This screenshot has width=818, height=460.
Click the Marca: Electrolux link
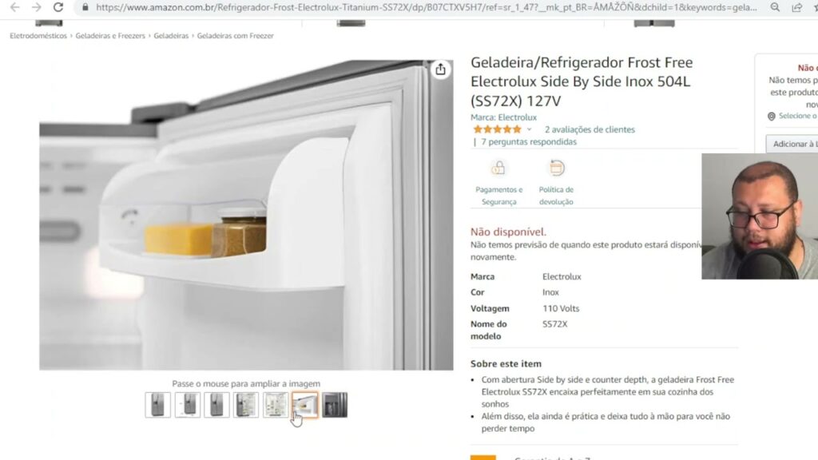pyautogui.click(x=503, y=117)
